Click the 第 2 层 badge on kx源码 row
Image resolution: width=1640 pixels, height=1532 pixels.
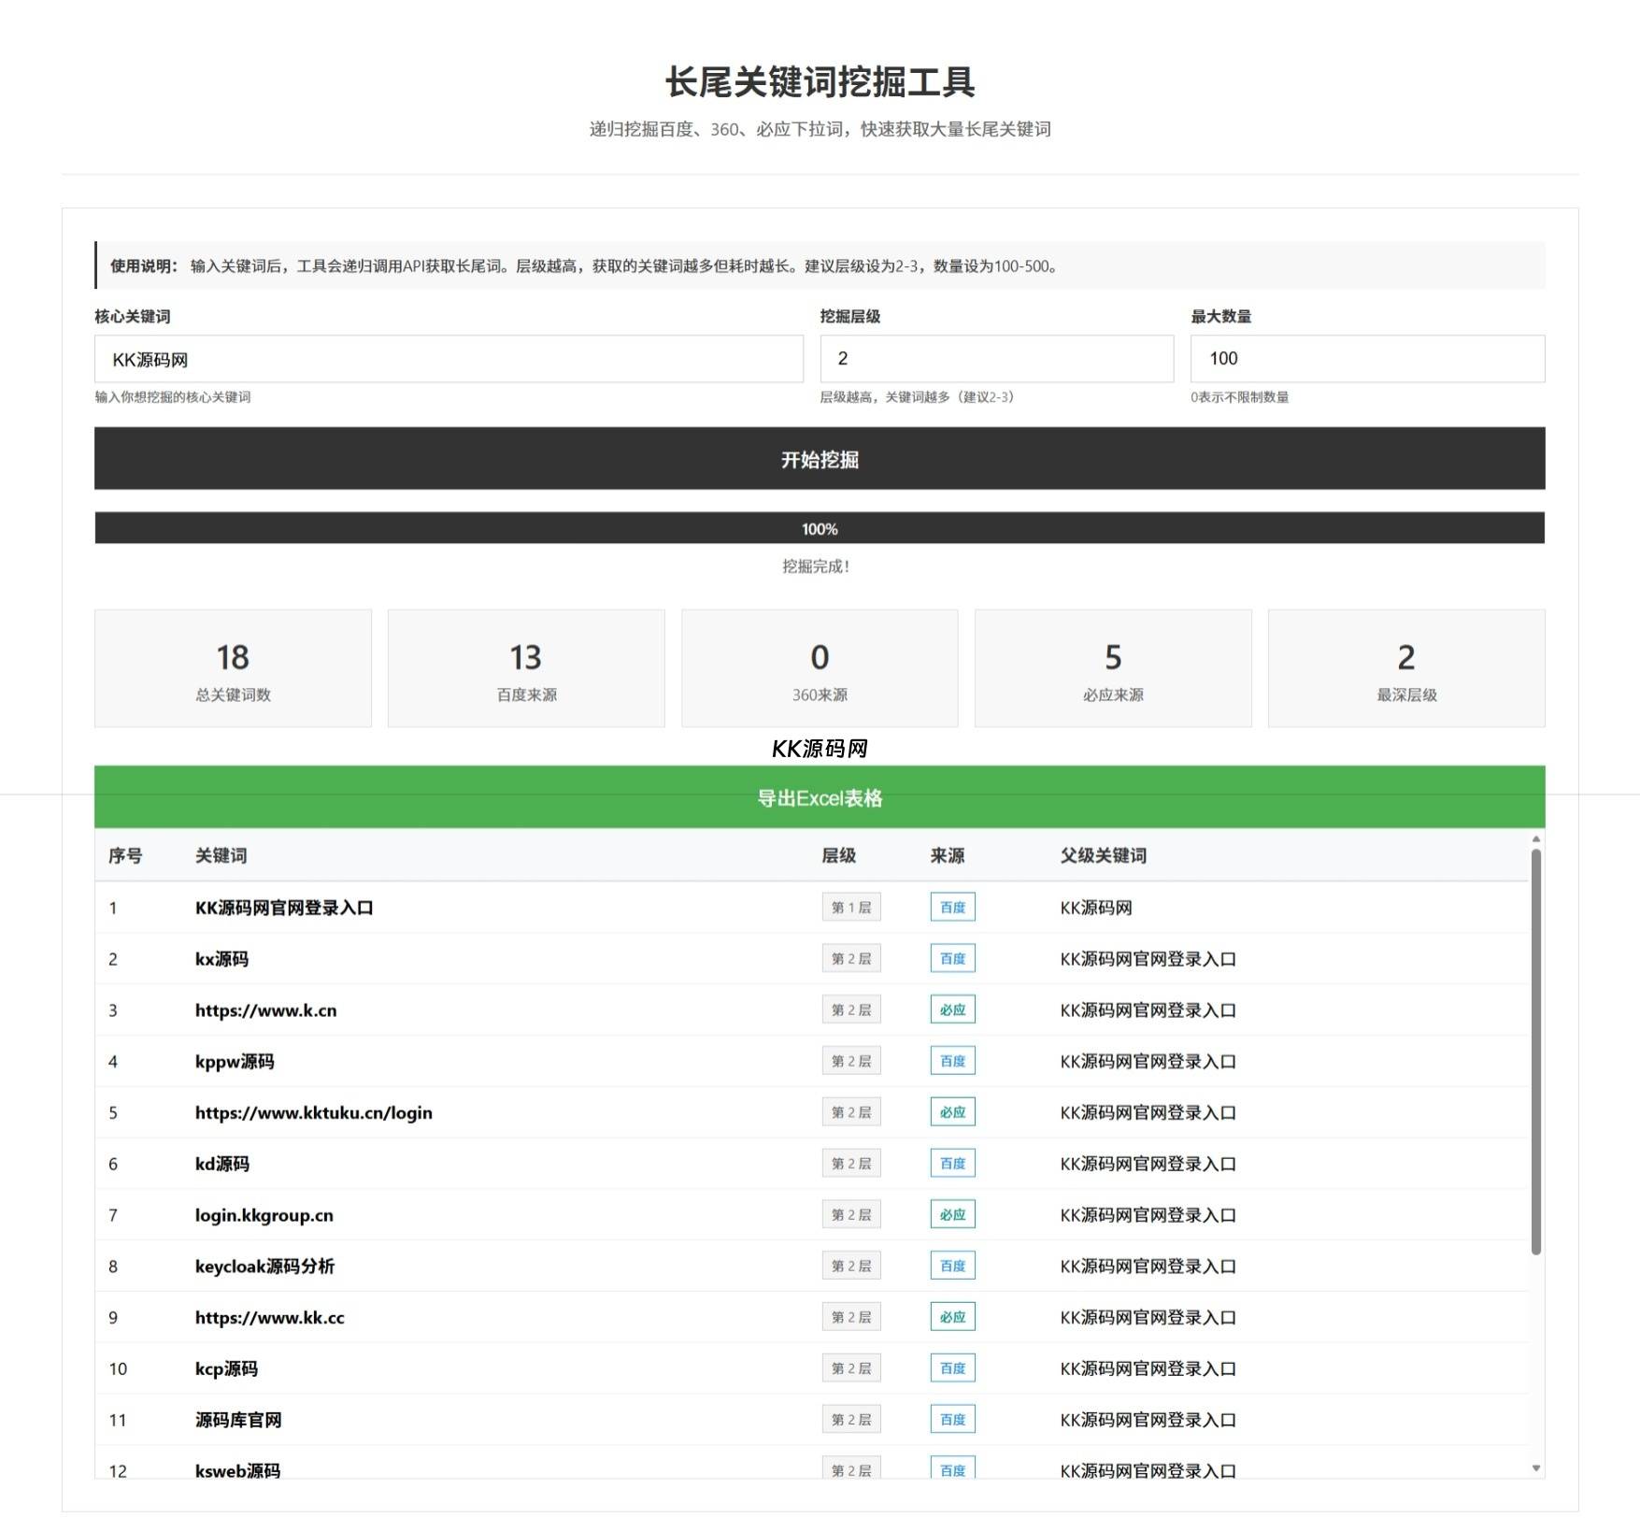[851, 957]
